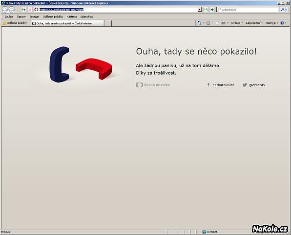Expand the Help dropdown arrow
The width and height of the screenshot is (291, 235).
tap(286, 23)
